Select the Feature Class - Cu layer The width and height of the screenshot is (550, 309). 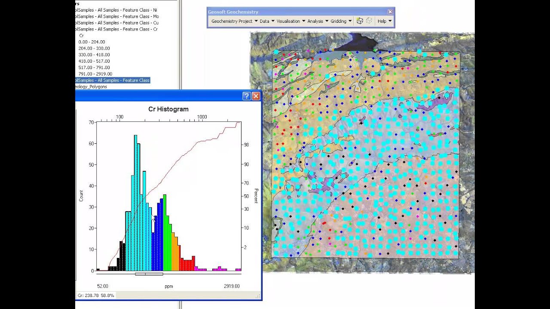[x=116, y=23]
